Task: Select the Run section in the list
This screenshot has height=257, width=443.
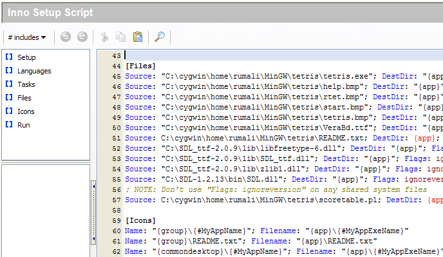Action: point(24,125)
